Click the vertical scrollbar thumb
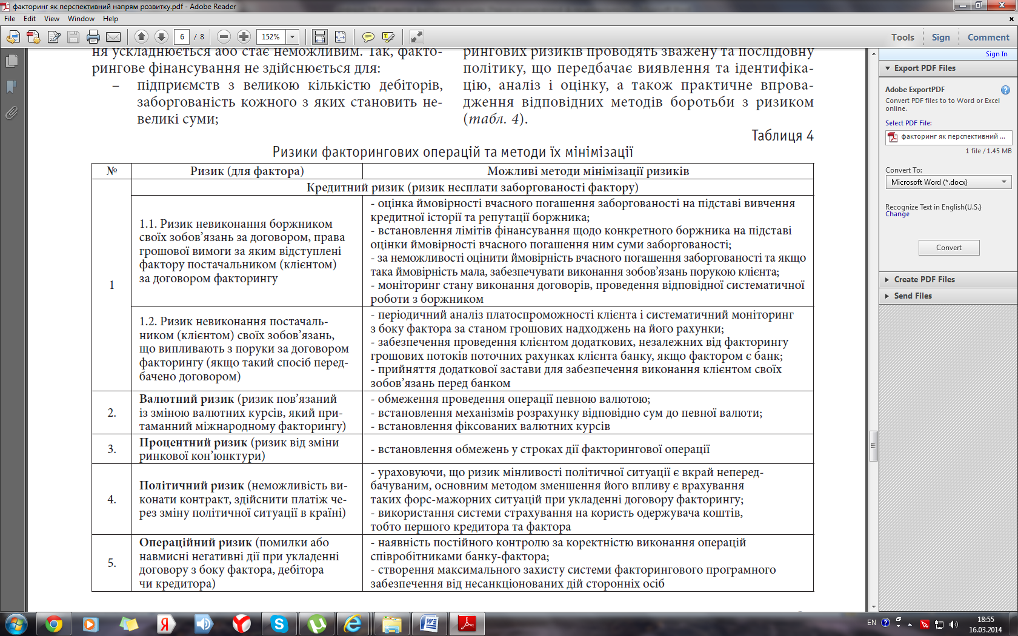The width and height of the screenshot is (1018, 636). click(x=873, y=446)
